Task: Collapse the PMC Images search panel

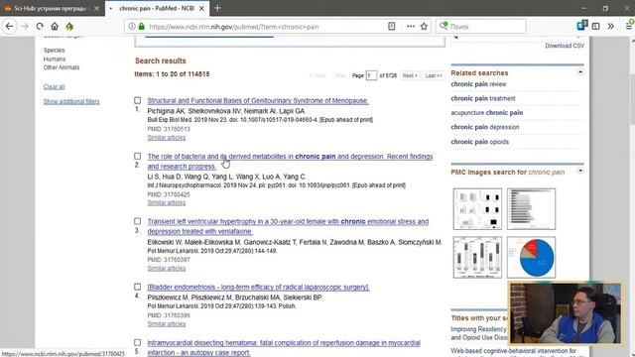Action: [x=580, y=171]
